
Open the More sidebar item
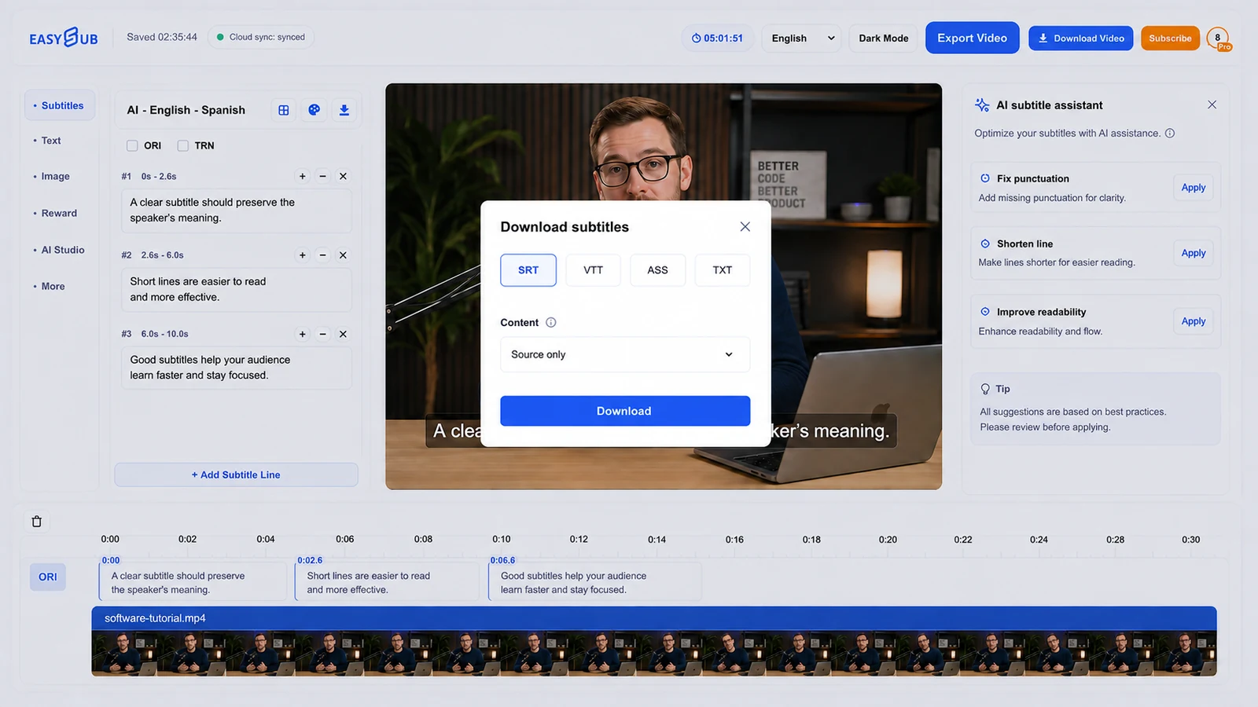(53, 286)
